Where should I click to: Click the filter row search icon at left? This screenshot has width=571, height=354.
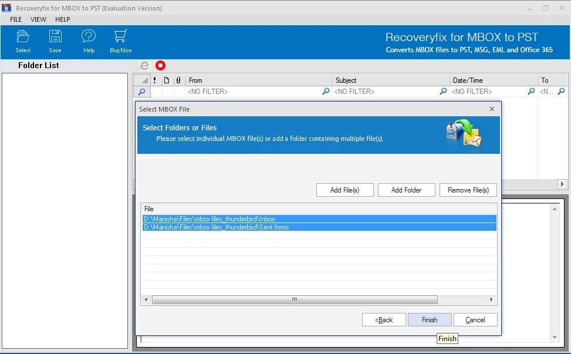(141, 92)
